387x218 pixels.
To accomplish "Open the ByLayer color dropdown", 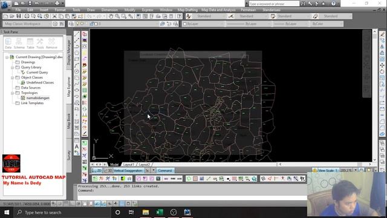I will [203, 24].
